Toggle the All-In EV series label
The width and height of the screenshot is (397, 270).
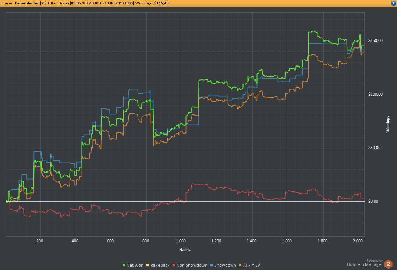[251, 265]
